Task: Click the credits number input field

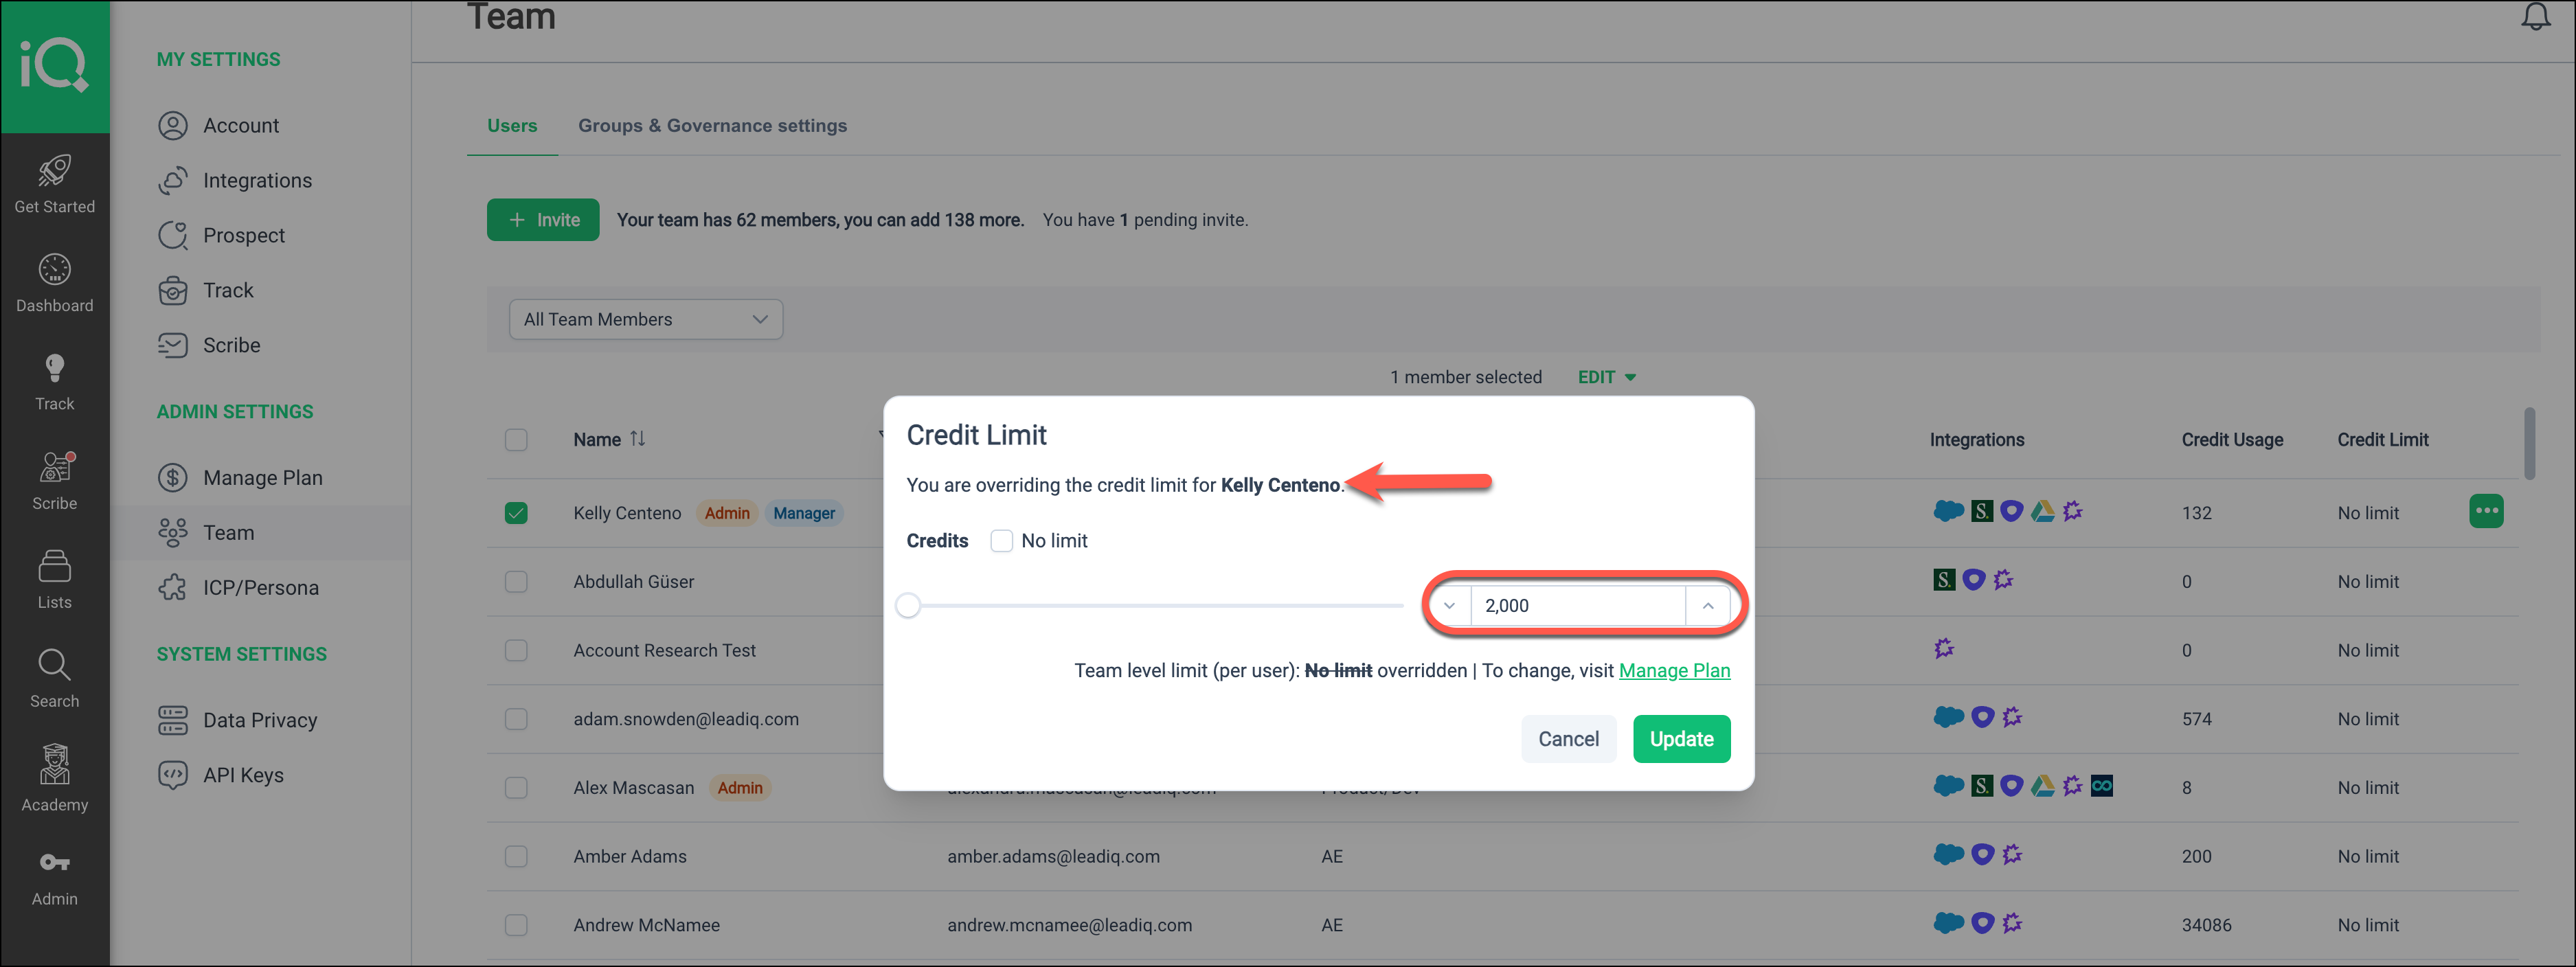Action: coord(1577,606)
